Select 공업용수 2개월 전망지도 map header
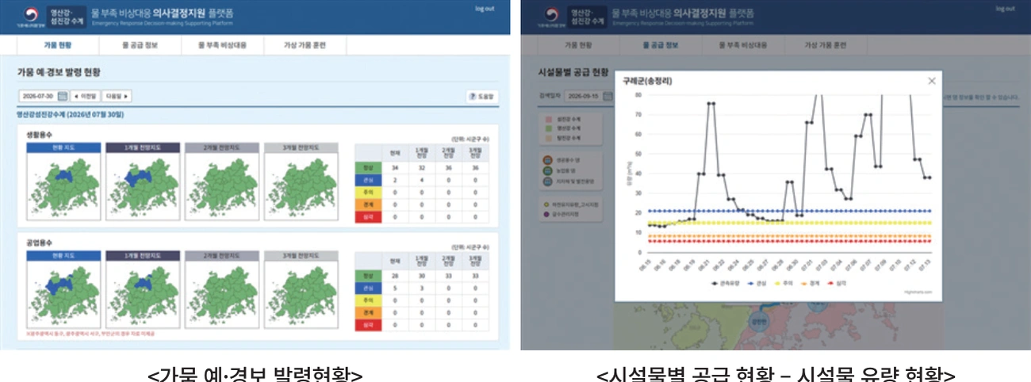Image resolution: width=1031 pixels, height=382 pixels. [221, 256]
